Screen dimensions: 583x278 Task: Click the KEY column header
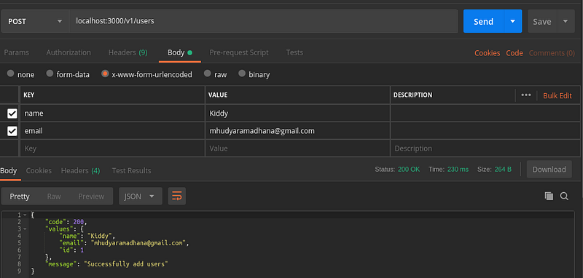28,95
